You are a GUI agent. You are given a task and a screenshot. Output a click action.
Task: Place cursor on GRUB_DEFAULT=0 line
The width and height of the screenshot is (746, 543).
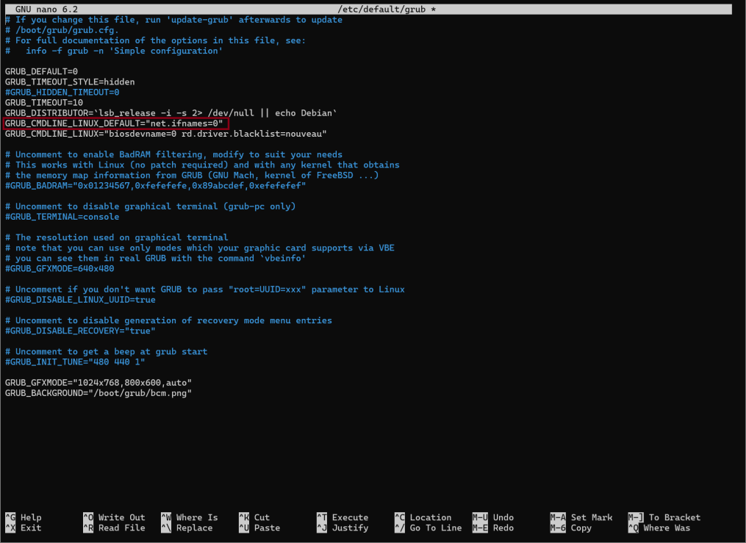tap(41, 71)
